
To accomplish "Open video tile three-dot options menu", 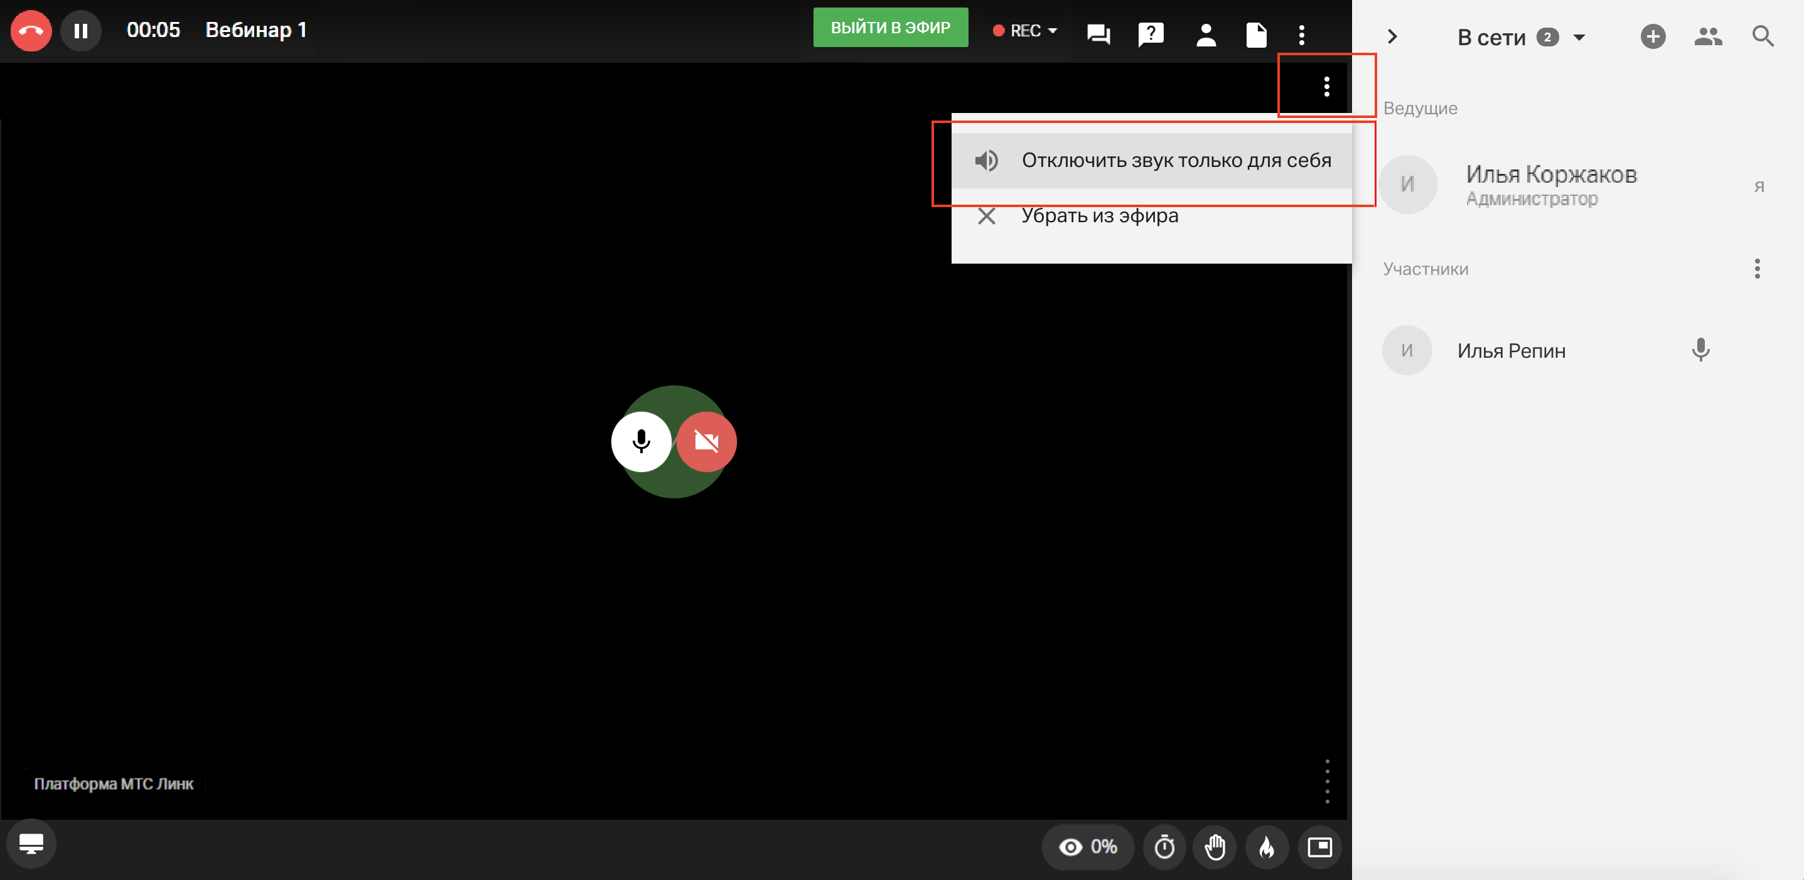I will [x=1326, y=86].
